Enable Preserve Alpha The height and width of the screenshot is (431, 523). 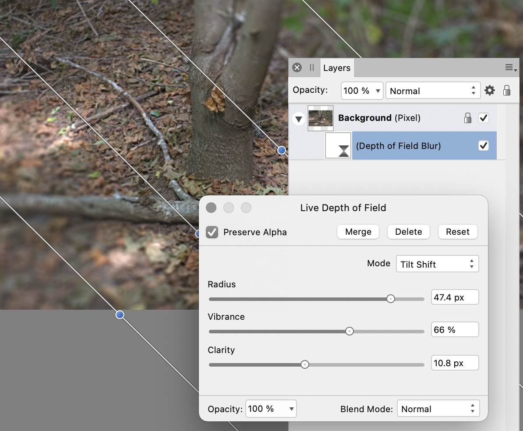[x=212, y=232]
